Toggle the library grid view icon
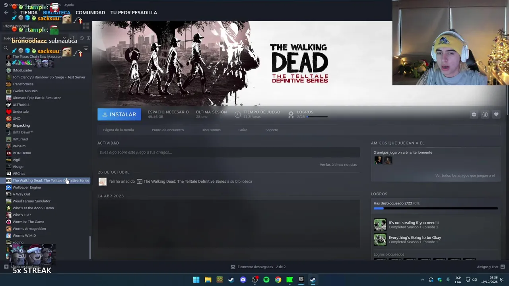Image resolution: width=509 pixels, height=286 pixels. click(x=85, y=26)
